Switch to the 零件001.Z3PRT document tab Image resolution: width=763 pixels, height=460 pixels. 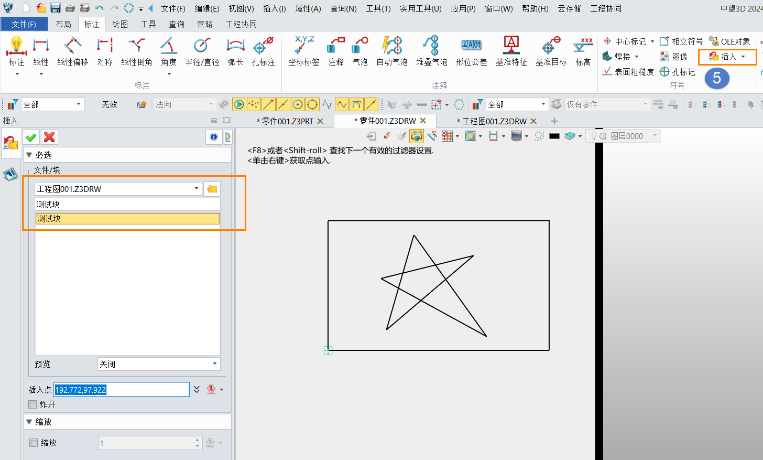coord(286,121)
